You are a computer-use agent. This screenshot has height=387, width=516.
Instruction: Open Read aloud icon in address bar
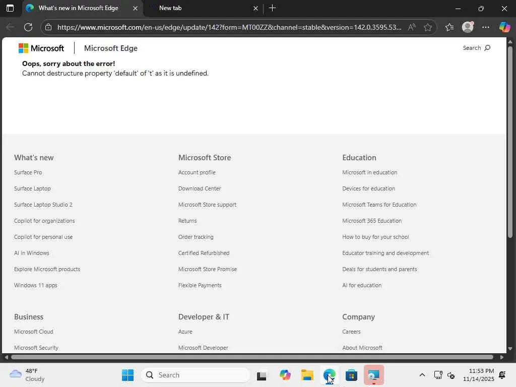click(412, 27)
